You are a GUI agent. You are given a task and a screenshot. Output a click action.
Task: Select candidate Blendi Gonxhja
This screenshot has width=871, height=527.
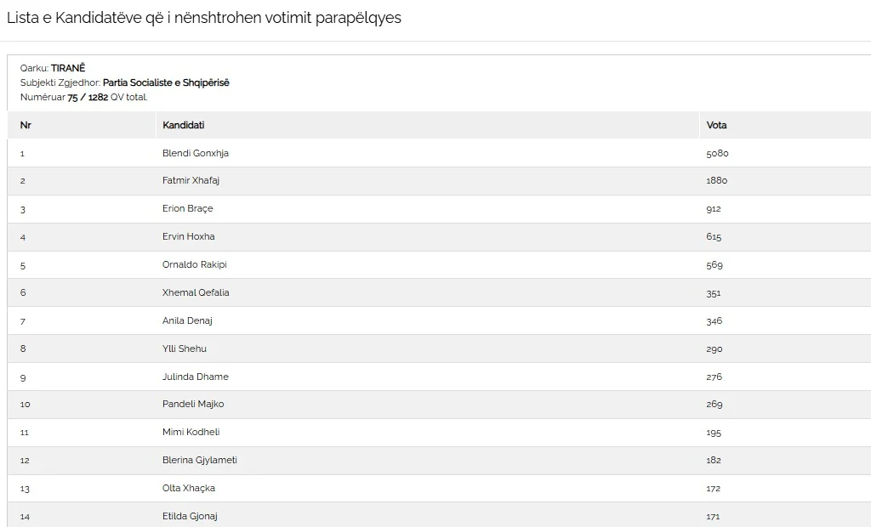coord(195,153)
